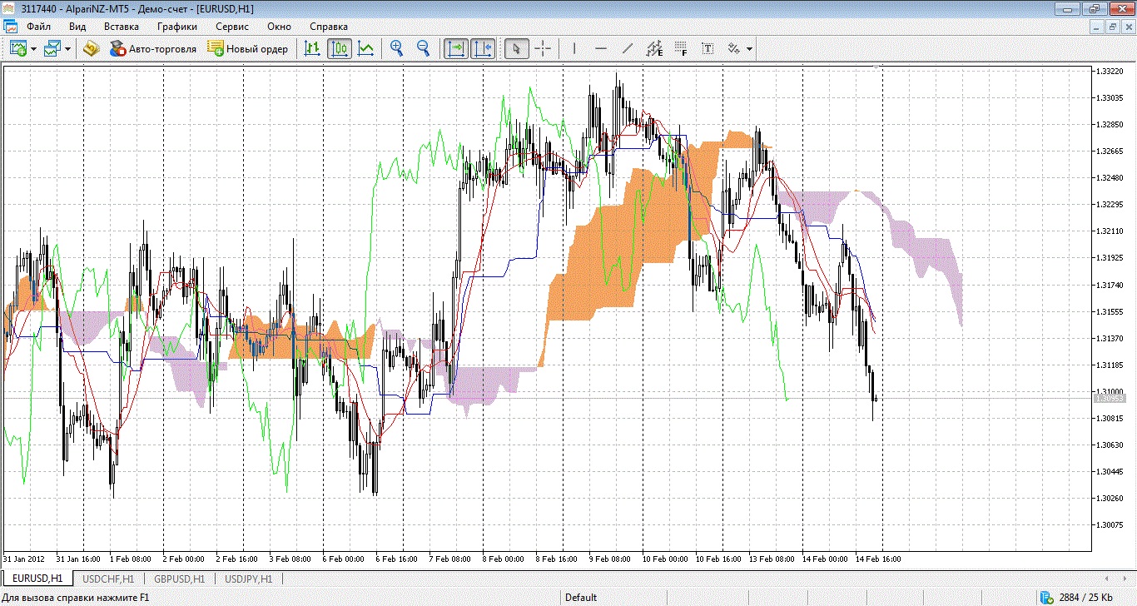
Task: Switch chart to bar chart mode
Action: pos(312,49)
